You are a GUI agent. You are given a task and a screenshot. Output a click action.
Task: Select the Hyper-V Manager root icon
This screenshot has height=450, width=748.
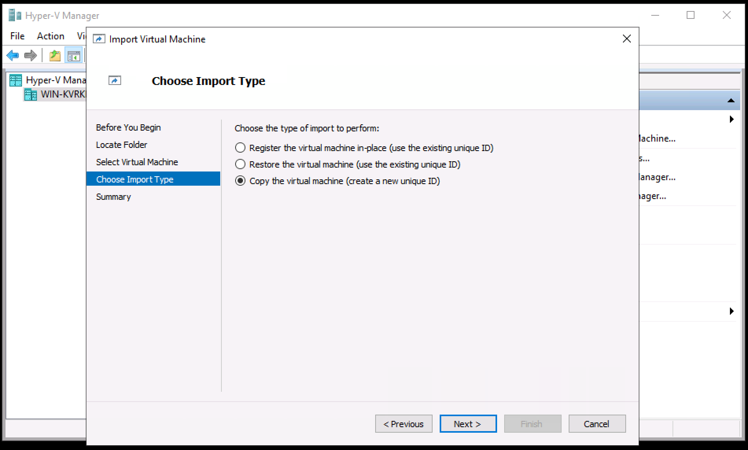coord(16,80)
